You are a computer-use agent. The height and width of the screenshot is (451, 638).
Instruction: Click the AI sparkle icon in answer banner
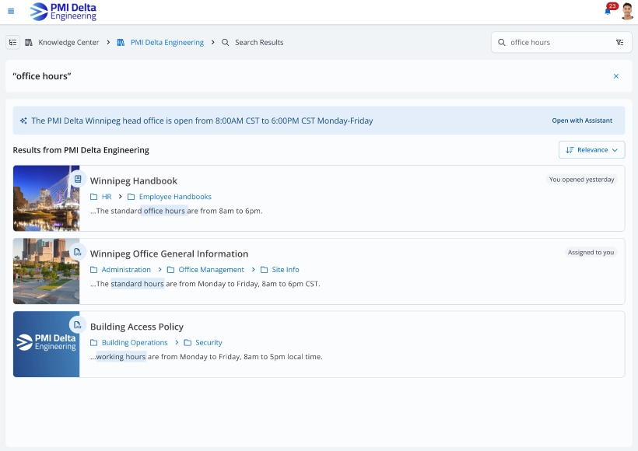click(x=23, y=121)
